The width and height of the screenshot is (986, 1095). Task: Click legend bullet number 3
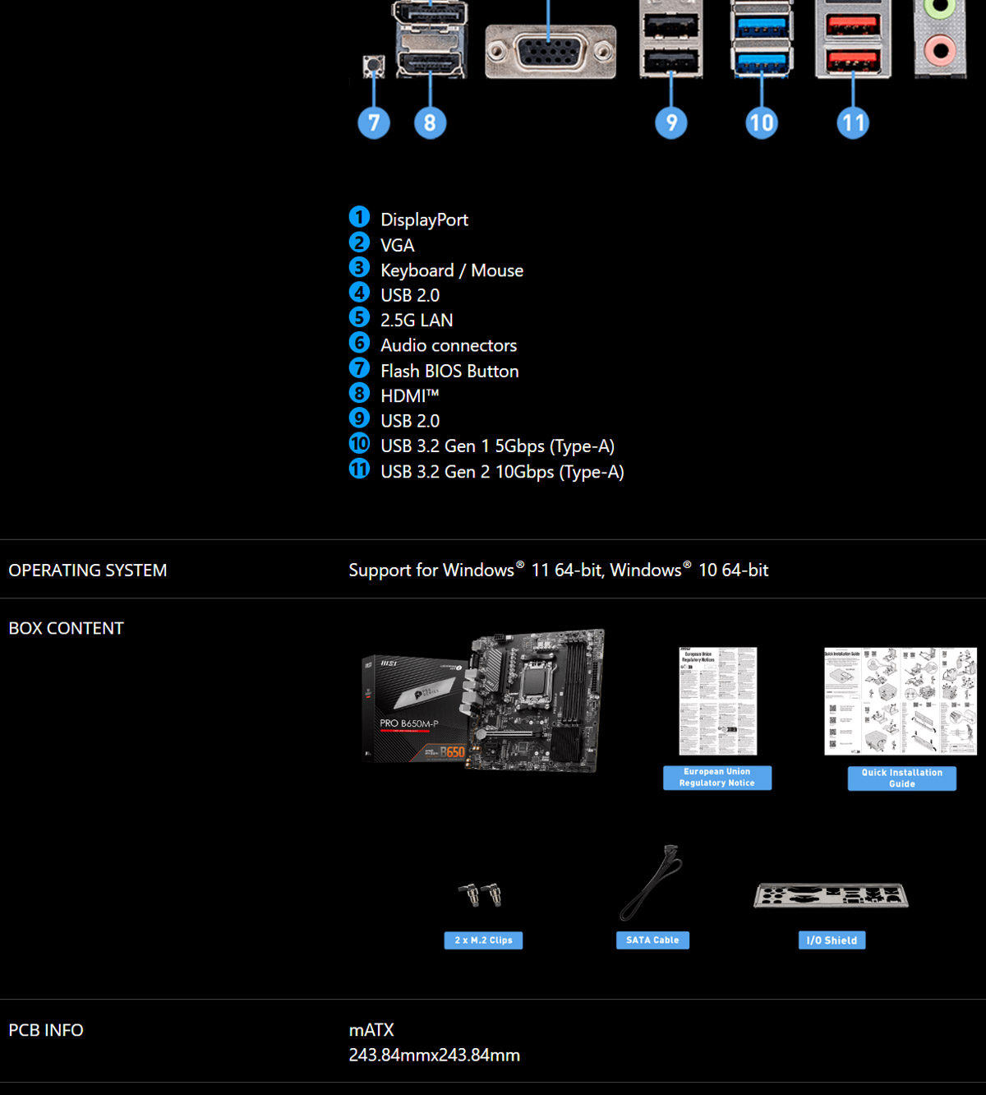[359, 267]
